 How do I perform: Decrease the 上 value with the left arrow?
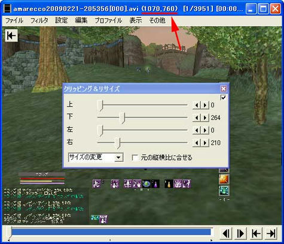[197, 105]
